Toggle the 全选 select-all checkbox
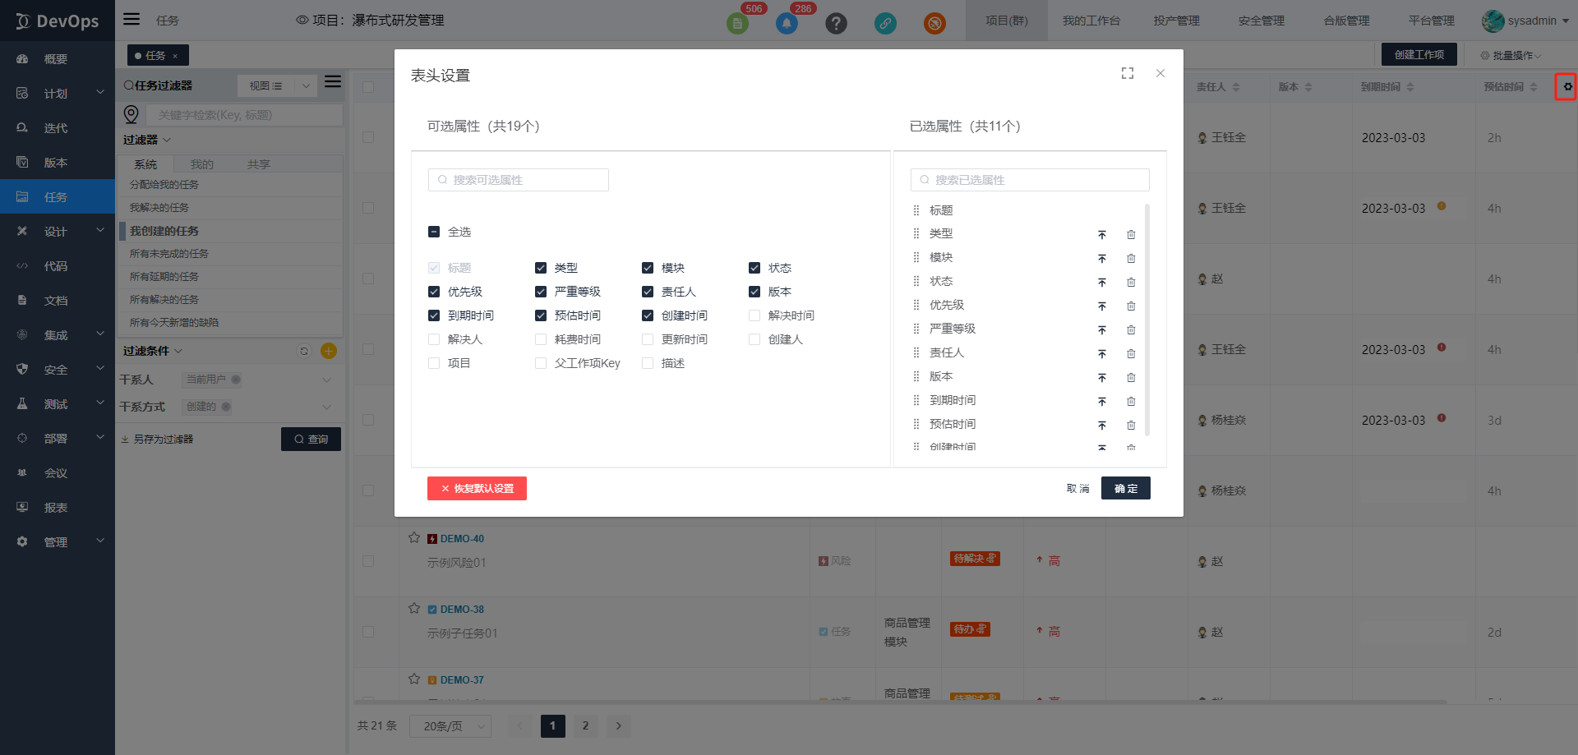Viewport: 1578px width, 755px height. pyautogui.click(x=434, y=232)
